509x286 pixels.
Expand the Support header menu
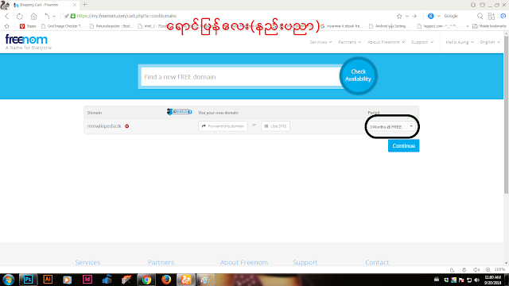click(x=422, y=42)
